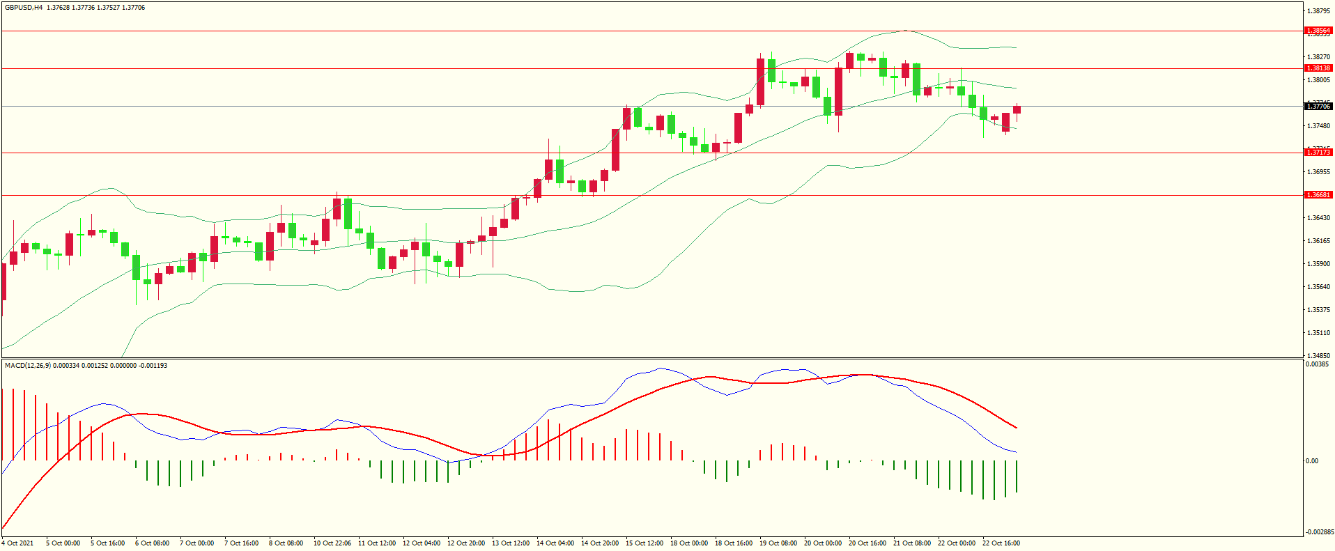Click the 1.38795 price scale value
Image resolution: width=1335 pixels, height=551 pixels.
tap(1318, 11)
